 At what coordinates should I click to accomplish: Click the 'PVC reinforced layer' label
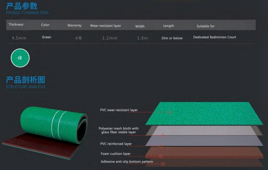click(x=115, y=144)
